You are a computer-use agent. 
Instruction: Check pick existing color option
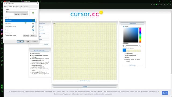click(123, 56)
